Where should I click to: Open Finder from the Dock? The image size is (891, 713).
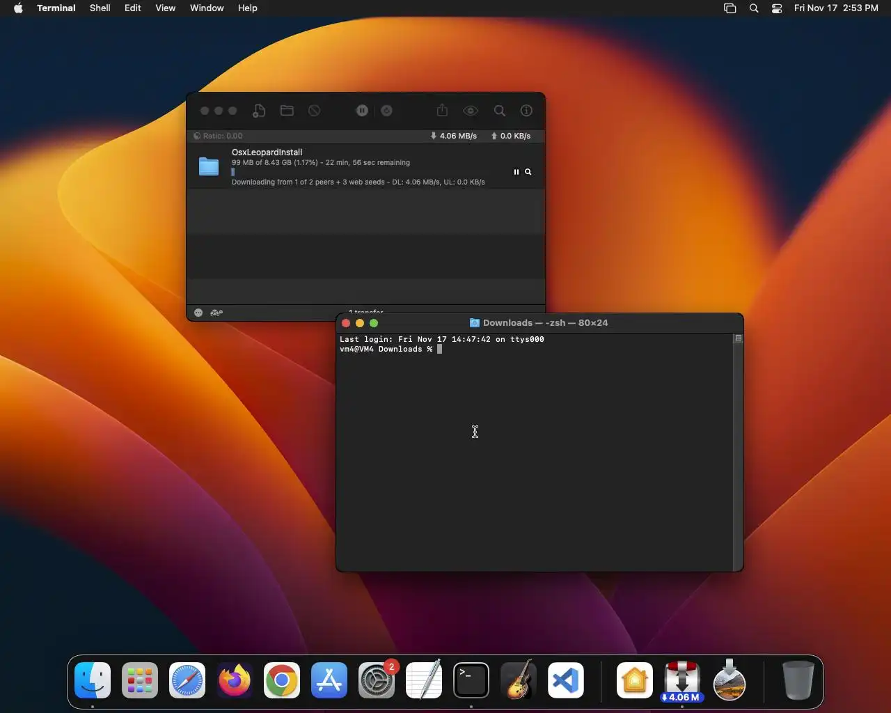(x=93, y=680)
